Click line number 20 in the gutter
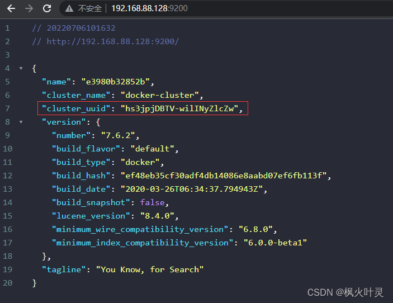This screenshot has width=393, height=303. [x=7, y=283]
